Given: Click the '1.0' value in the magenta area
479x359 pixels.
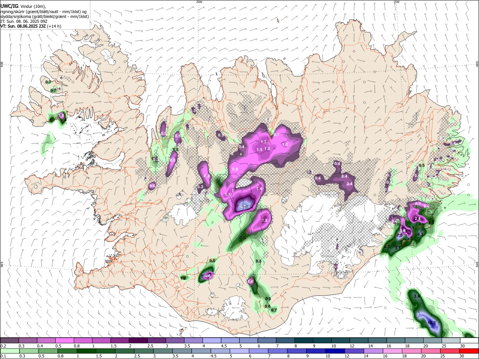Looking at the screenshot, I should point(285,145).
